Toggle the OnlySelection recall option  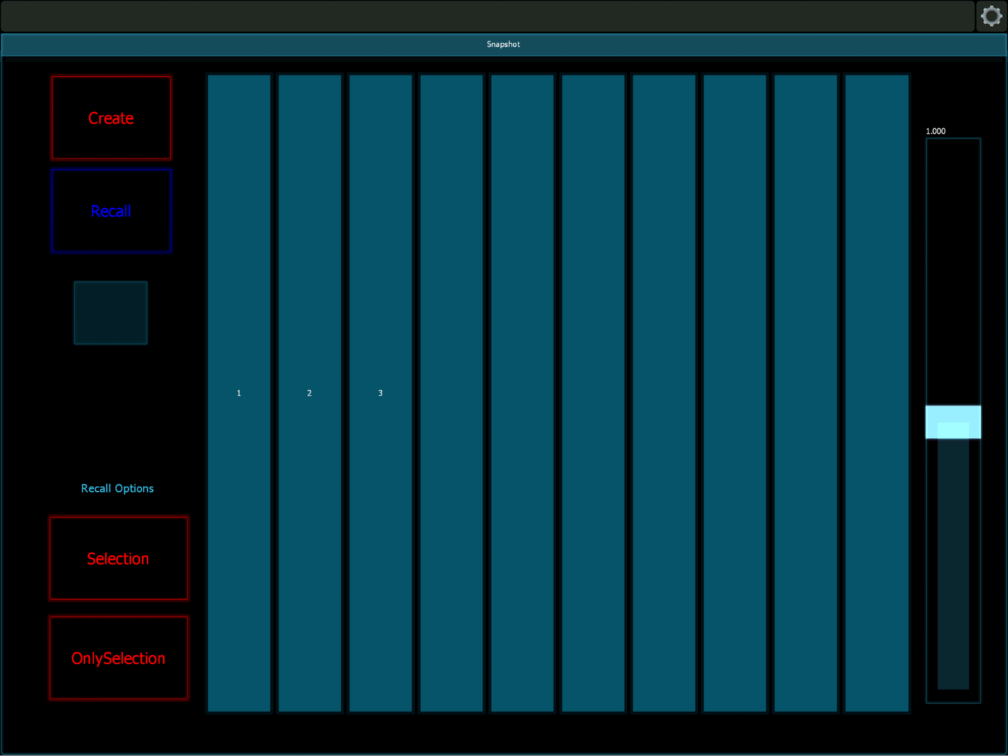[x=118, y=658]
